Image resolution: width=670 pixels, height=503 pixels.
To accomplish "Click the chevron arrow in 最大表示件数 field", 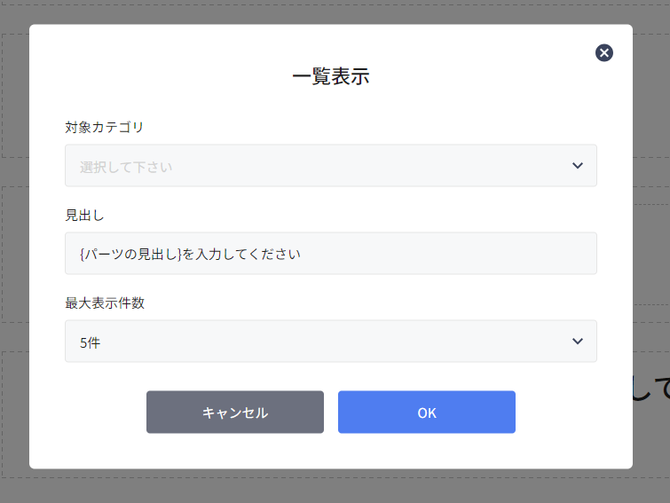I will (578, 342).
